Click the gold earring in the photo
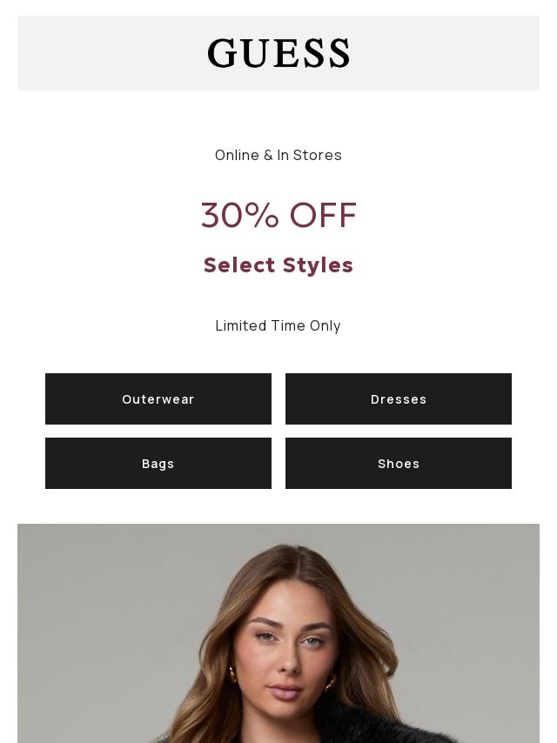Viewport: 557px width, 743px height. [233, 674]
